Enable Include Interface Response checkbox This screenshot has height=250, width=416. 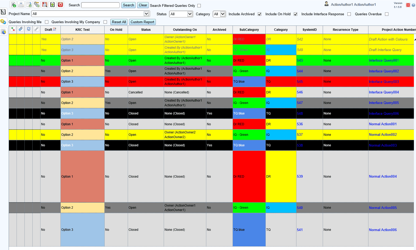coord(349,14)
